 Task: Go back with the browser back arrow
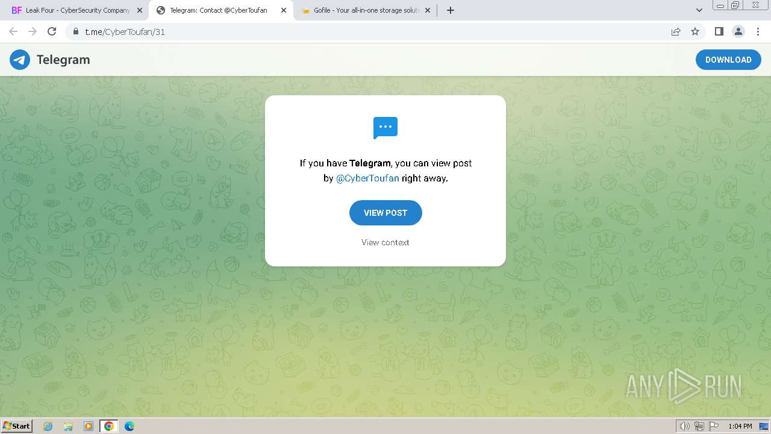pos(13,31)
